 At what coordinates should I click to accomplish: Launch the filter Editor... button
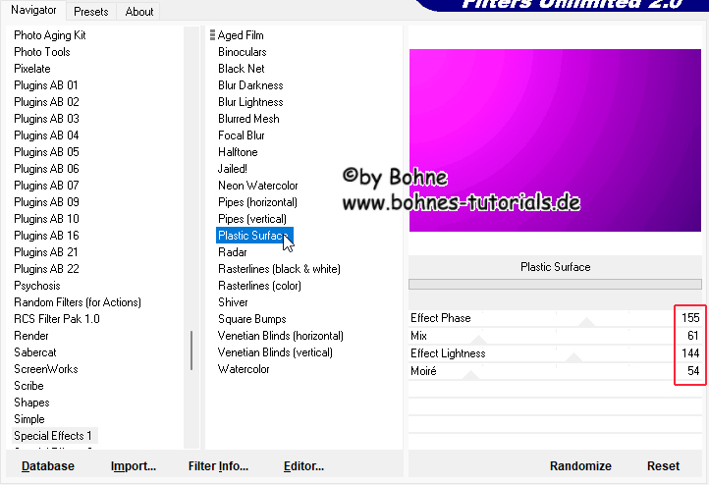[x=303, y=466]
